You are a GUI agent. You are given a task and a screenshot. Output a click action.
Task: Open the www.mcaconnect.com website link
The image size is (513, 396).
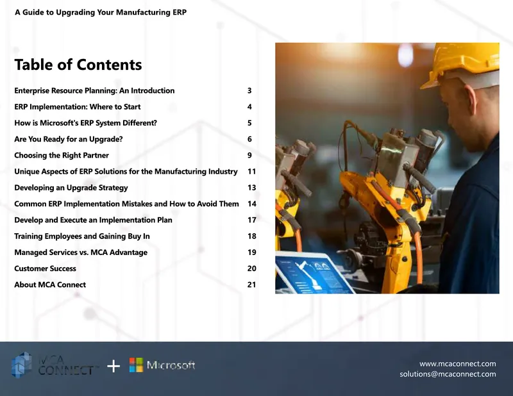457,363
